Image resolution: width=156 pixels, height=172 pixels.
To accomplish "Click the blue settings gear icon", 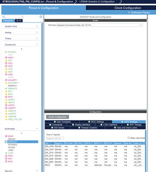I will (41, 17).
